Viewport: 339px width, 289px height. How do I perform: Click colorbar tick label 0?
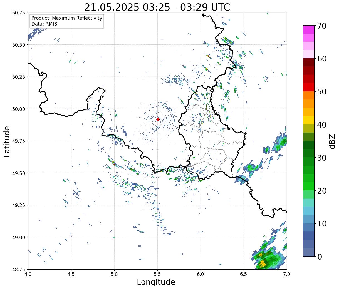point(320,256)
